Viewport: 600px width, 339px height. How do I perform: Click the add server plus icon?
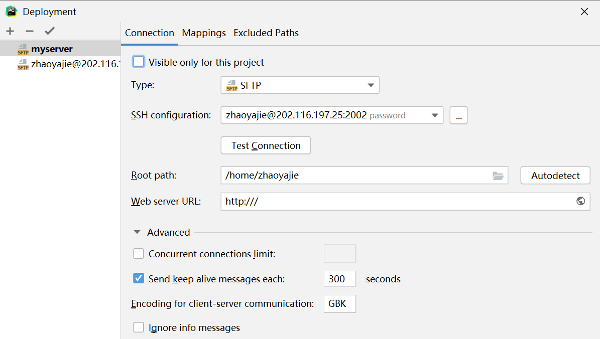10,31
